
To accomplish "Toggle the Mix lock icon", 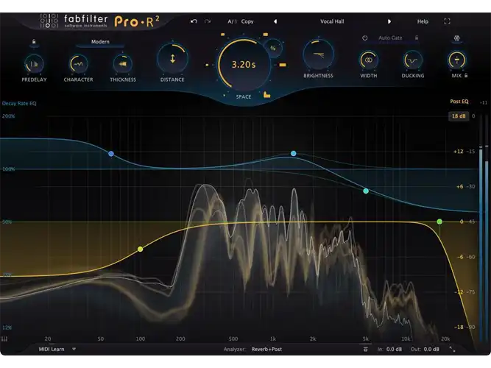I will (x=466, y=76).
